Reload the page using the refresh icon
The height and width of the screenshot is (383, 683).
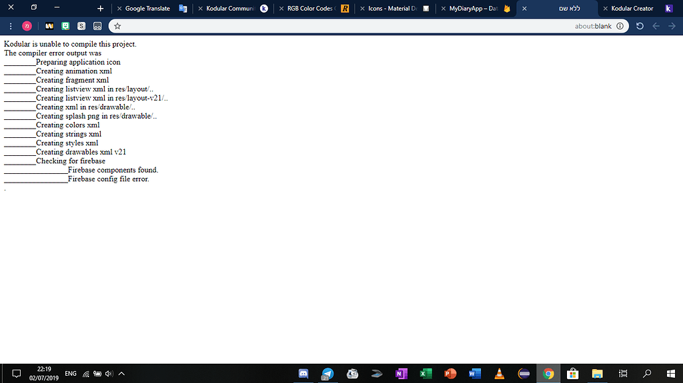click(x=640, y=26)
